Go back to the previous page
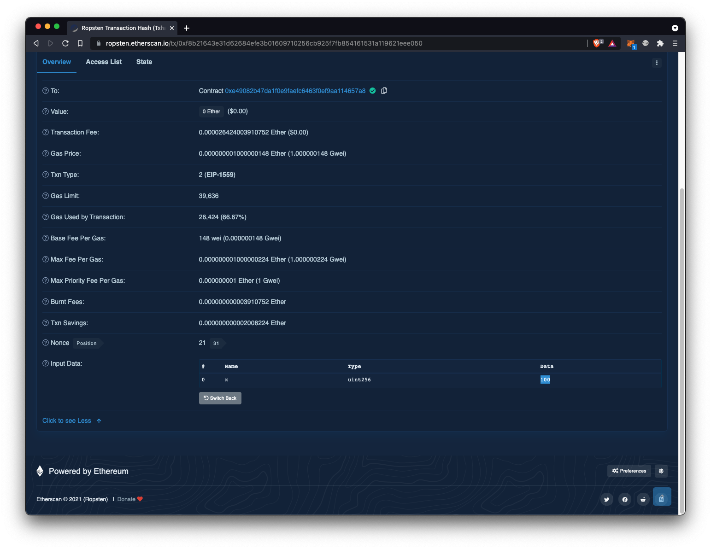 pos(36,43)
